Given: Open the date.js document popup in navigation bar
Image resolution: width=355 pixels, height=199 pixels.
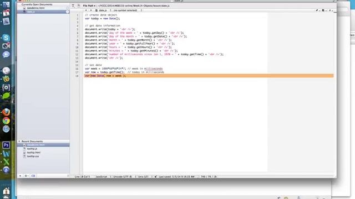Looking at the screenshot, I should tap(103, 11).
